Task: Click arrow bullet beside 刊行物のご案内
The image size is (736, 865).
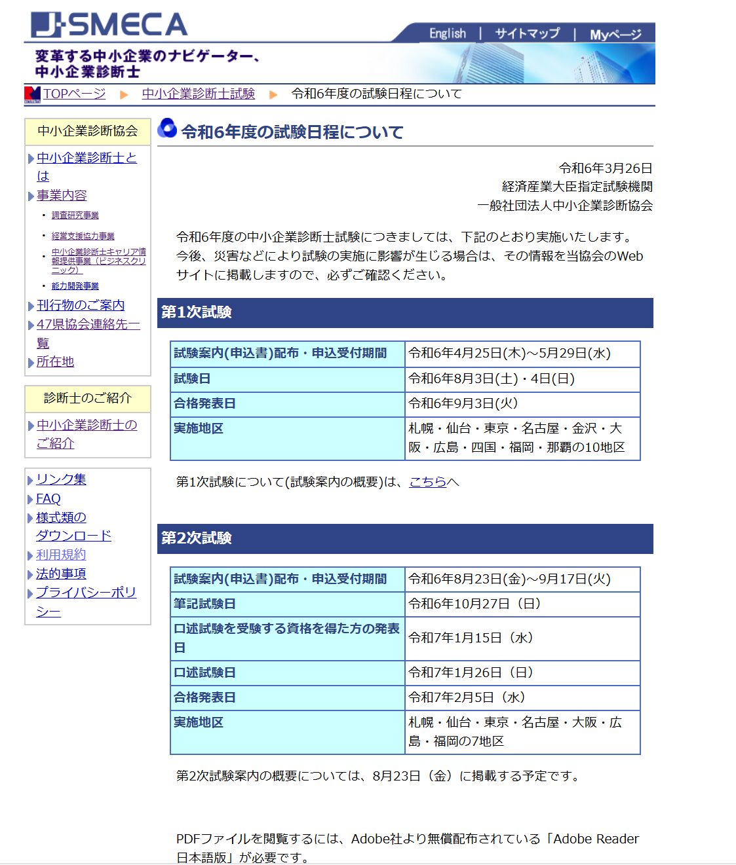Action: coord(31,306)
